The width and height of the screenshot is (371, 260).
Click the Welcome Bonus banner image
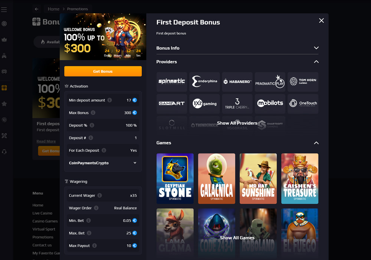point(103,37)
